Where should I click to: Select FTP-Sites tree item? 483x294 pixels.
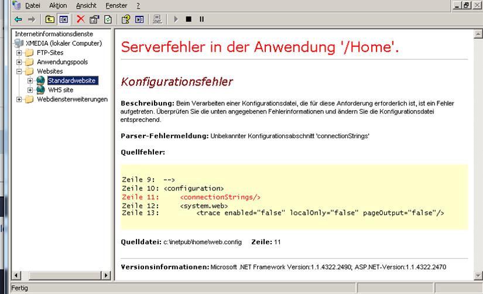coord(50,53)
